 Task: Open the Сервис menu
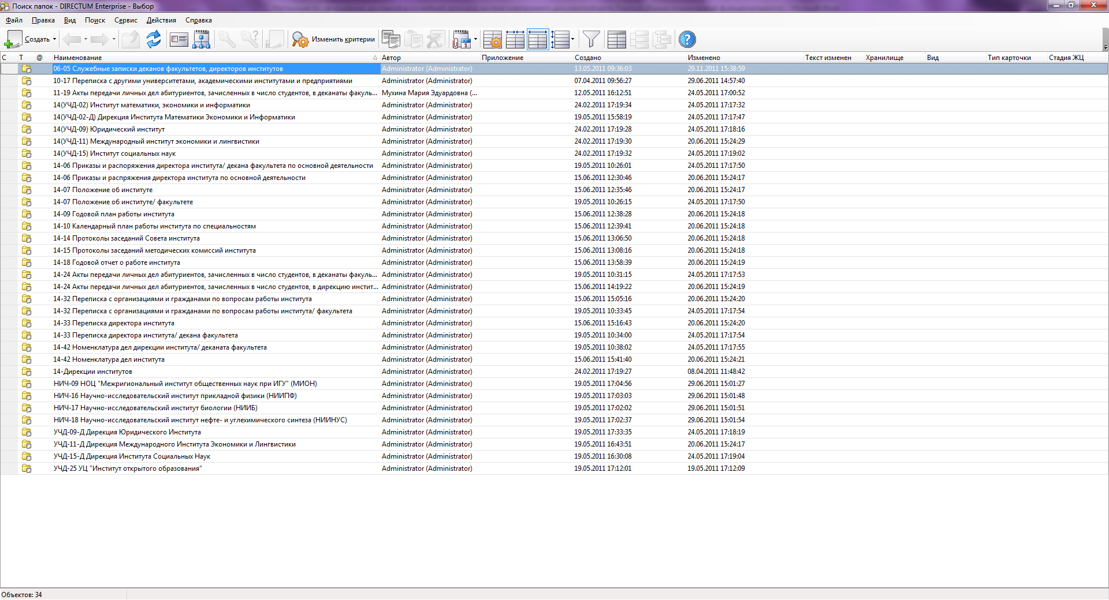pyautogui.click(x=125, y=20)
